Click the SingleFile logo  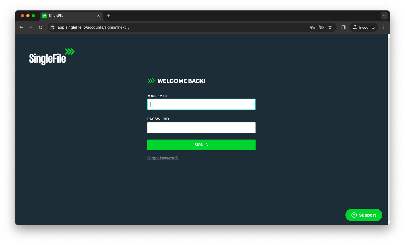[52, 57]
